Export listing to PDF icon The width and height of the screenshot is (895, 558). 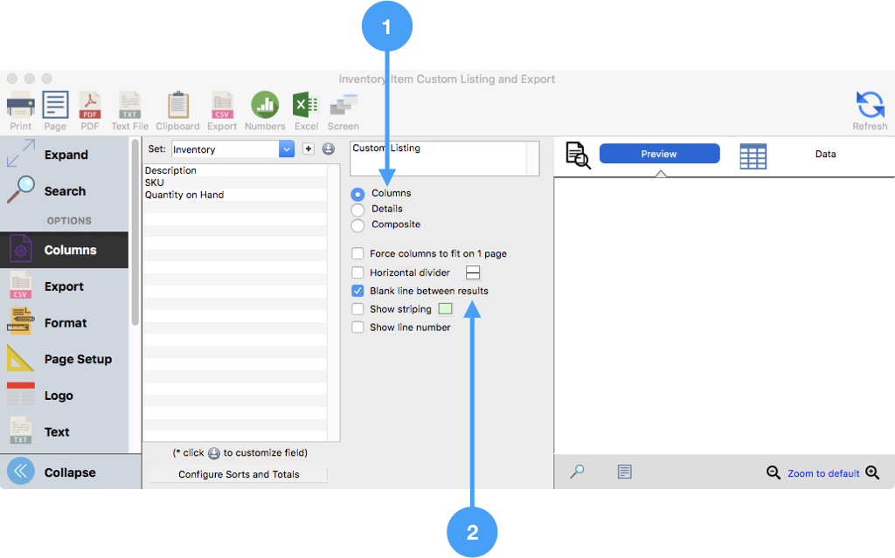[x=90, y=107]
